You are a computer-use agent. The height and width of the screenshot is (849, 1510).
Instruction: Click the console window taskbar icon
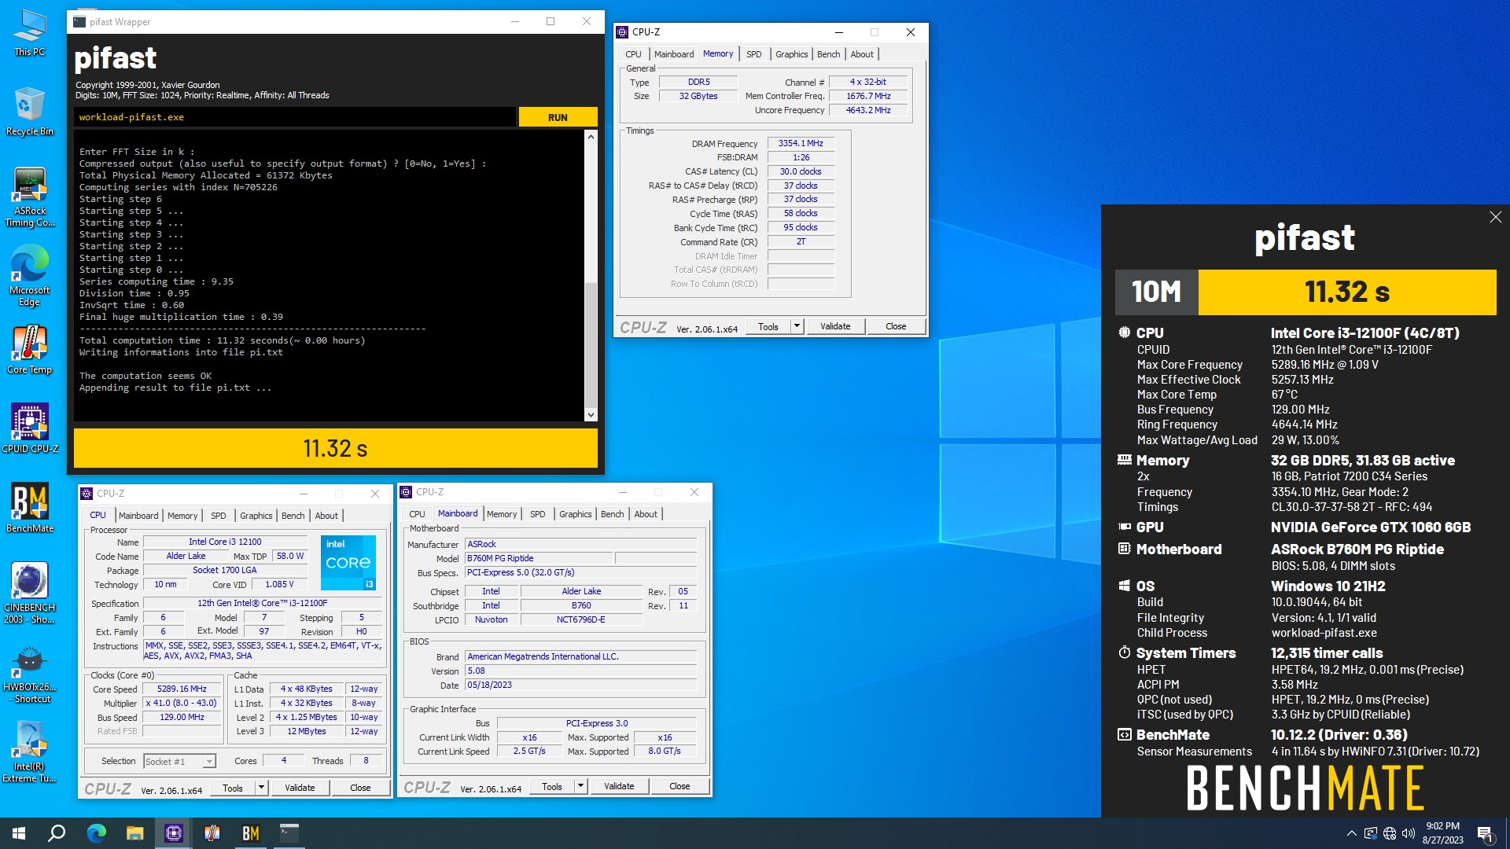click(289, 833)
